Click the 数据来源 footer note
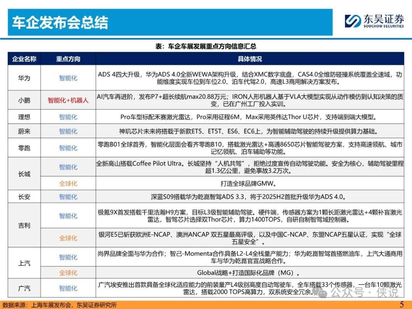 coord(60,305)
